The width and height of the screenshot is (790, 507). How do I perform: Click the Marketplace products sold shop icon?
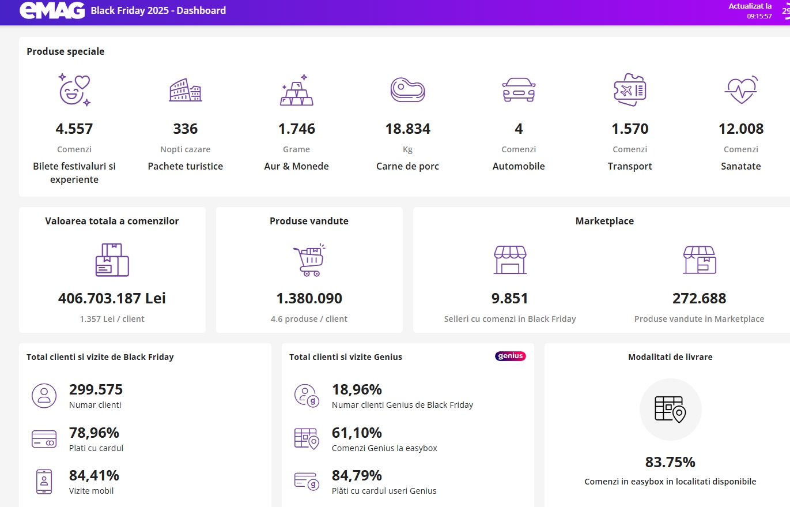tap(699, 260)
